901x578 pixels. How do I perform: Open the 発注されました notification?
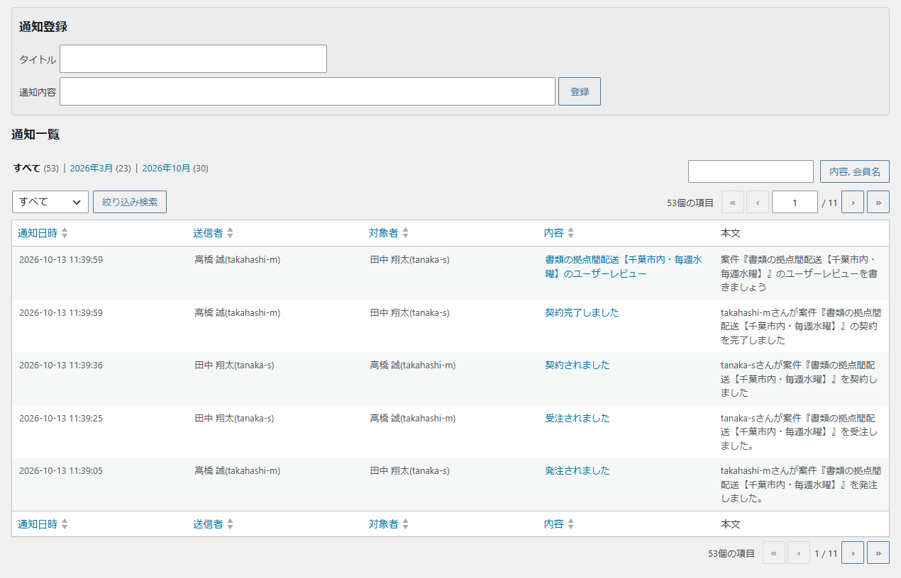coord(577,470)
